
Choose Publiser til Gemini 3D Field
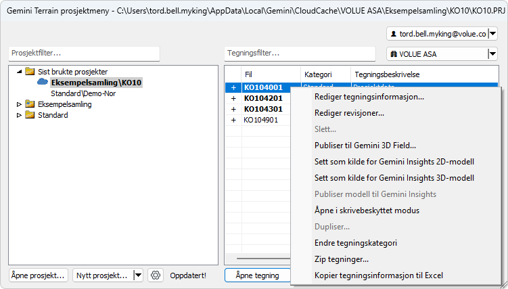(x=365, y=145)
